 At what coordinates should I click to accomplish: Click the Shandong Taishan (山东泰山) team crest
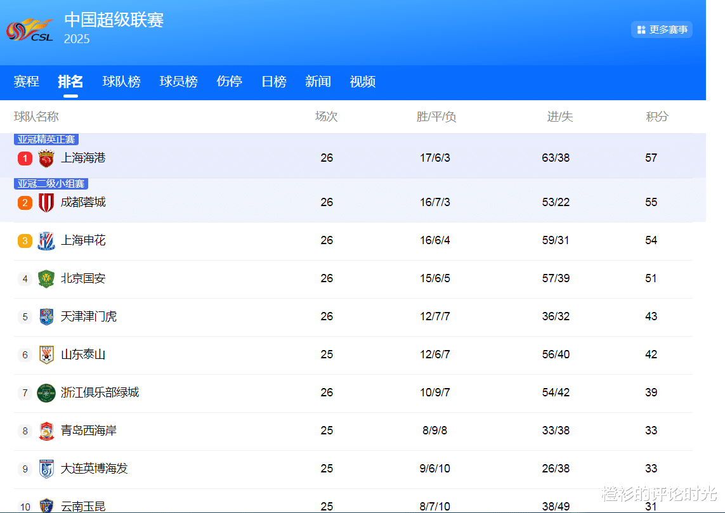[46, 354]
